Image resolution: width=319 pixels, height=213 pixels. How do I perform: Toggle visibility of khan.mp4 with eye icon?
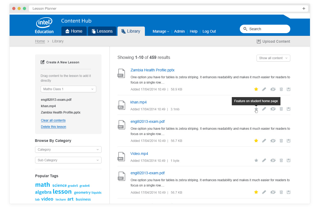tap(273, 109)
